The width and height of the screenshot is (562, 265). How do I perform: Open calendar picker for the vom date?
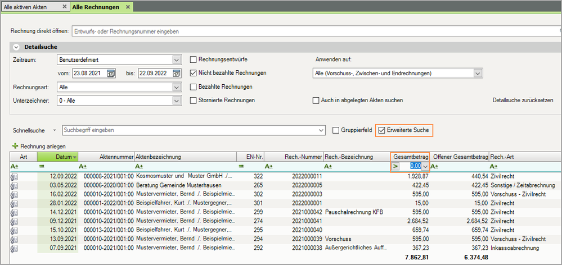coord(111,74)
